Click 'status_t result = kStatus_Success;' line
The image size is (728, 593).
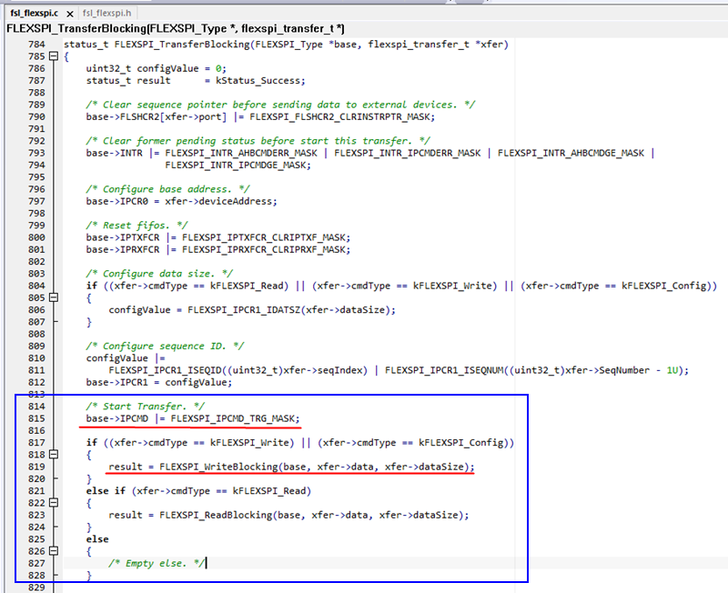tap(196, 81)
